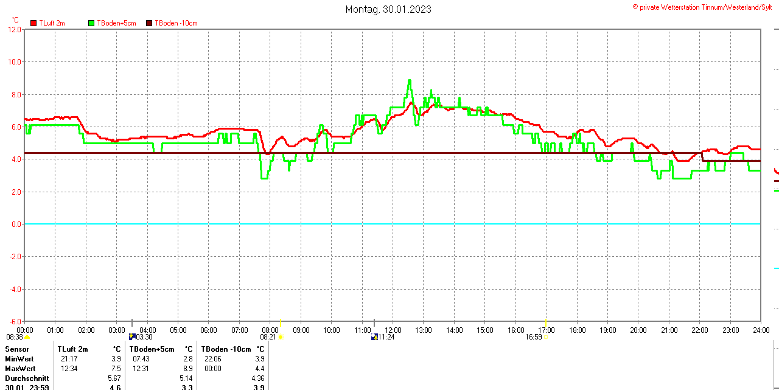Click the sunset icon at 16:59

click(x=545, y=337)
